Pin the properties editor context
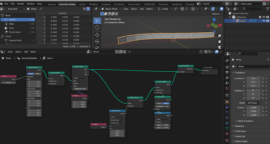 [x=268, y=60]
